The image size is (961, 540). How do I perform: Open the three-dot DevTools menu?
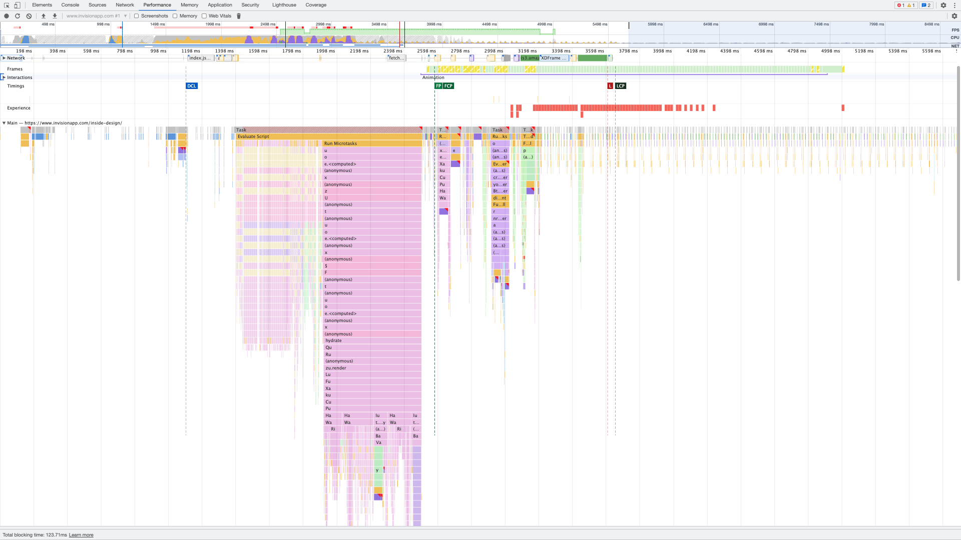(955, 5)
